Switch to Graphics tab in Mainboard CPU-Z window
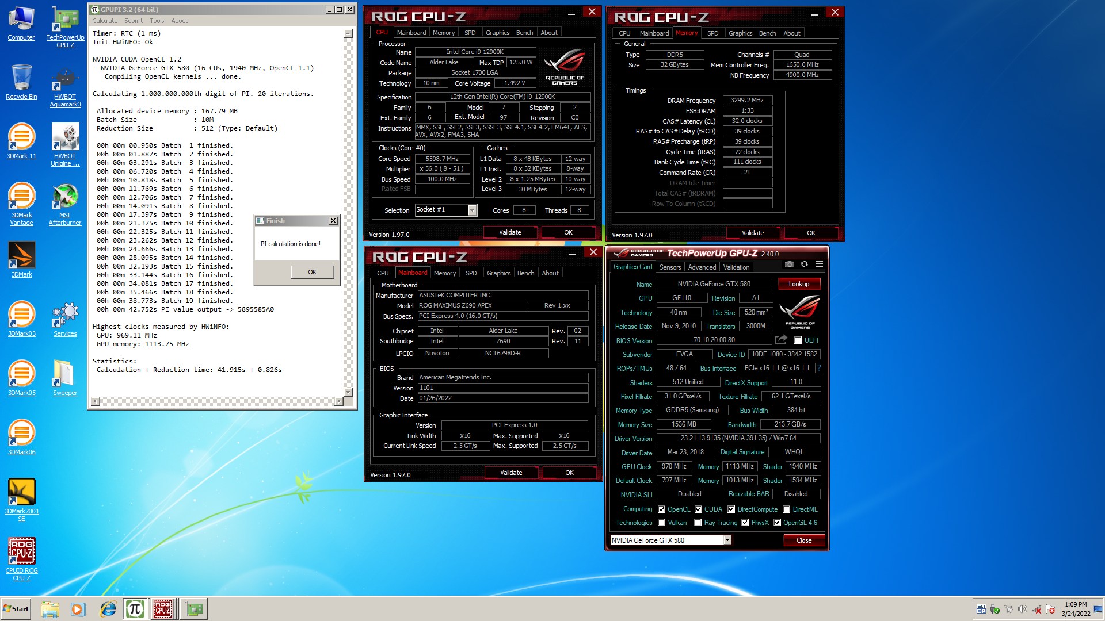This screenshot has height=621, width=1105. (498, 273)
